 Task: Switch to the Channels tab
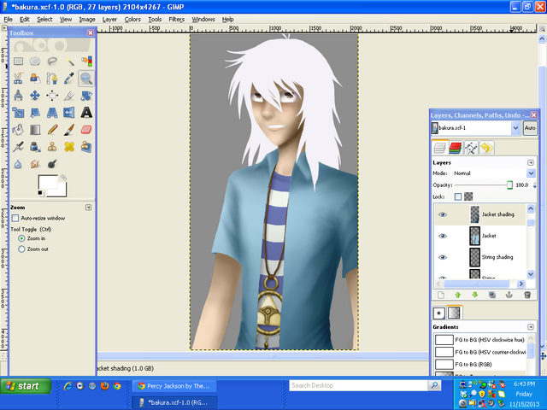(456, 148)
